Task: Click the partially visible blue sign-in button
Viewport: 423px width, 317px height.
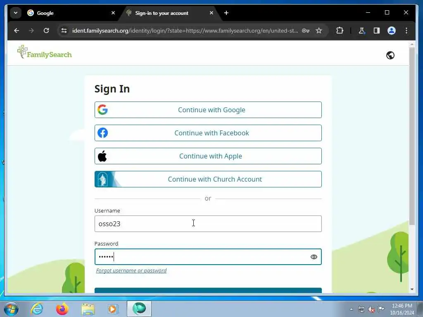Action: 208,291
